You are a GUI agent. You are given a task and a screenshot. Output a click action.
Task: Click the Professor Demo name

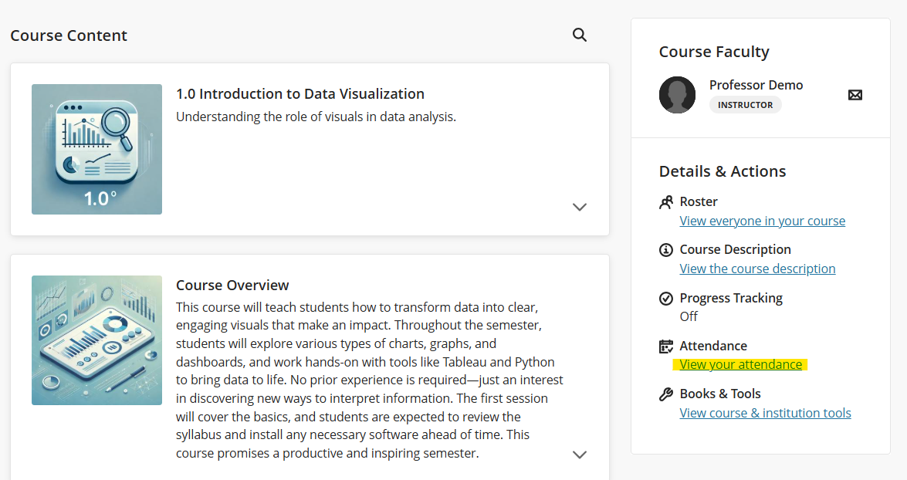(756, 85)
